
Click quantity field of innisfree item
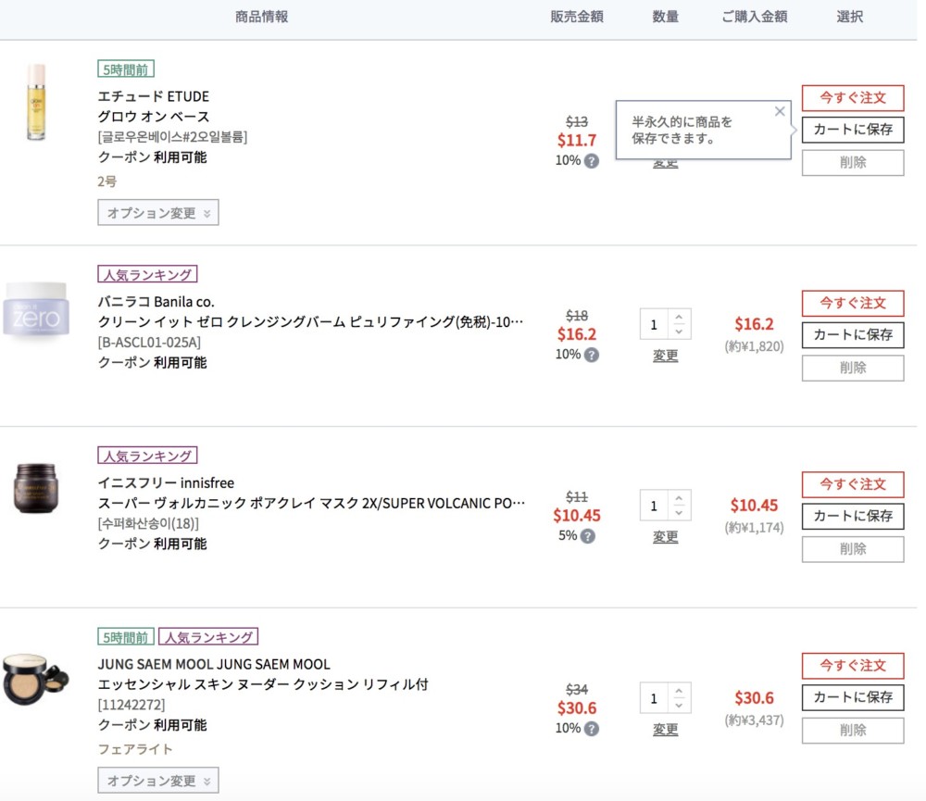[x=655, y=506]
